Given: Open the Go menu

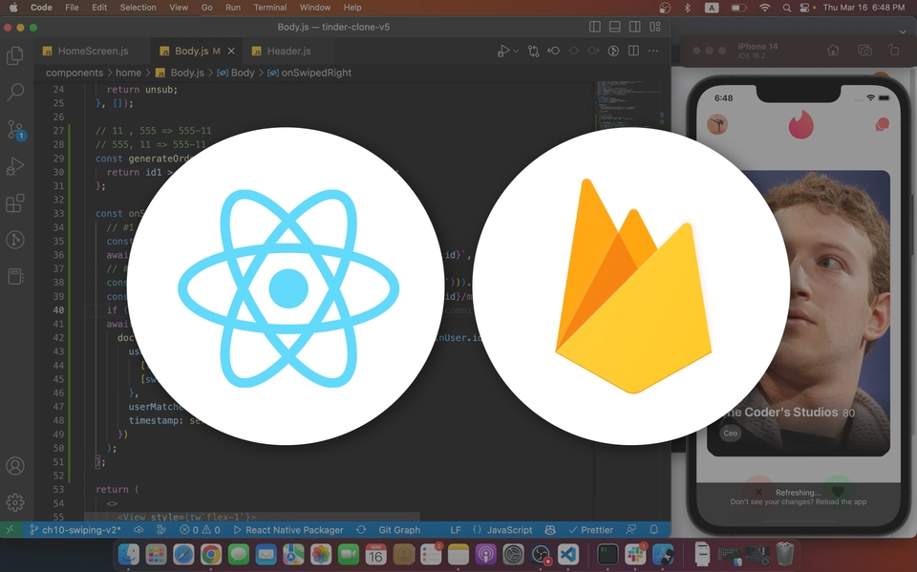Looking at the screenshot, I should tap(206, 8).
